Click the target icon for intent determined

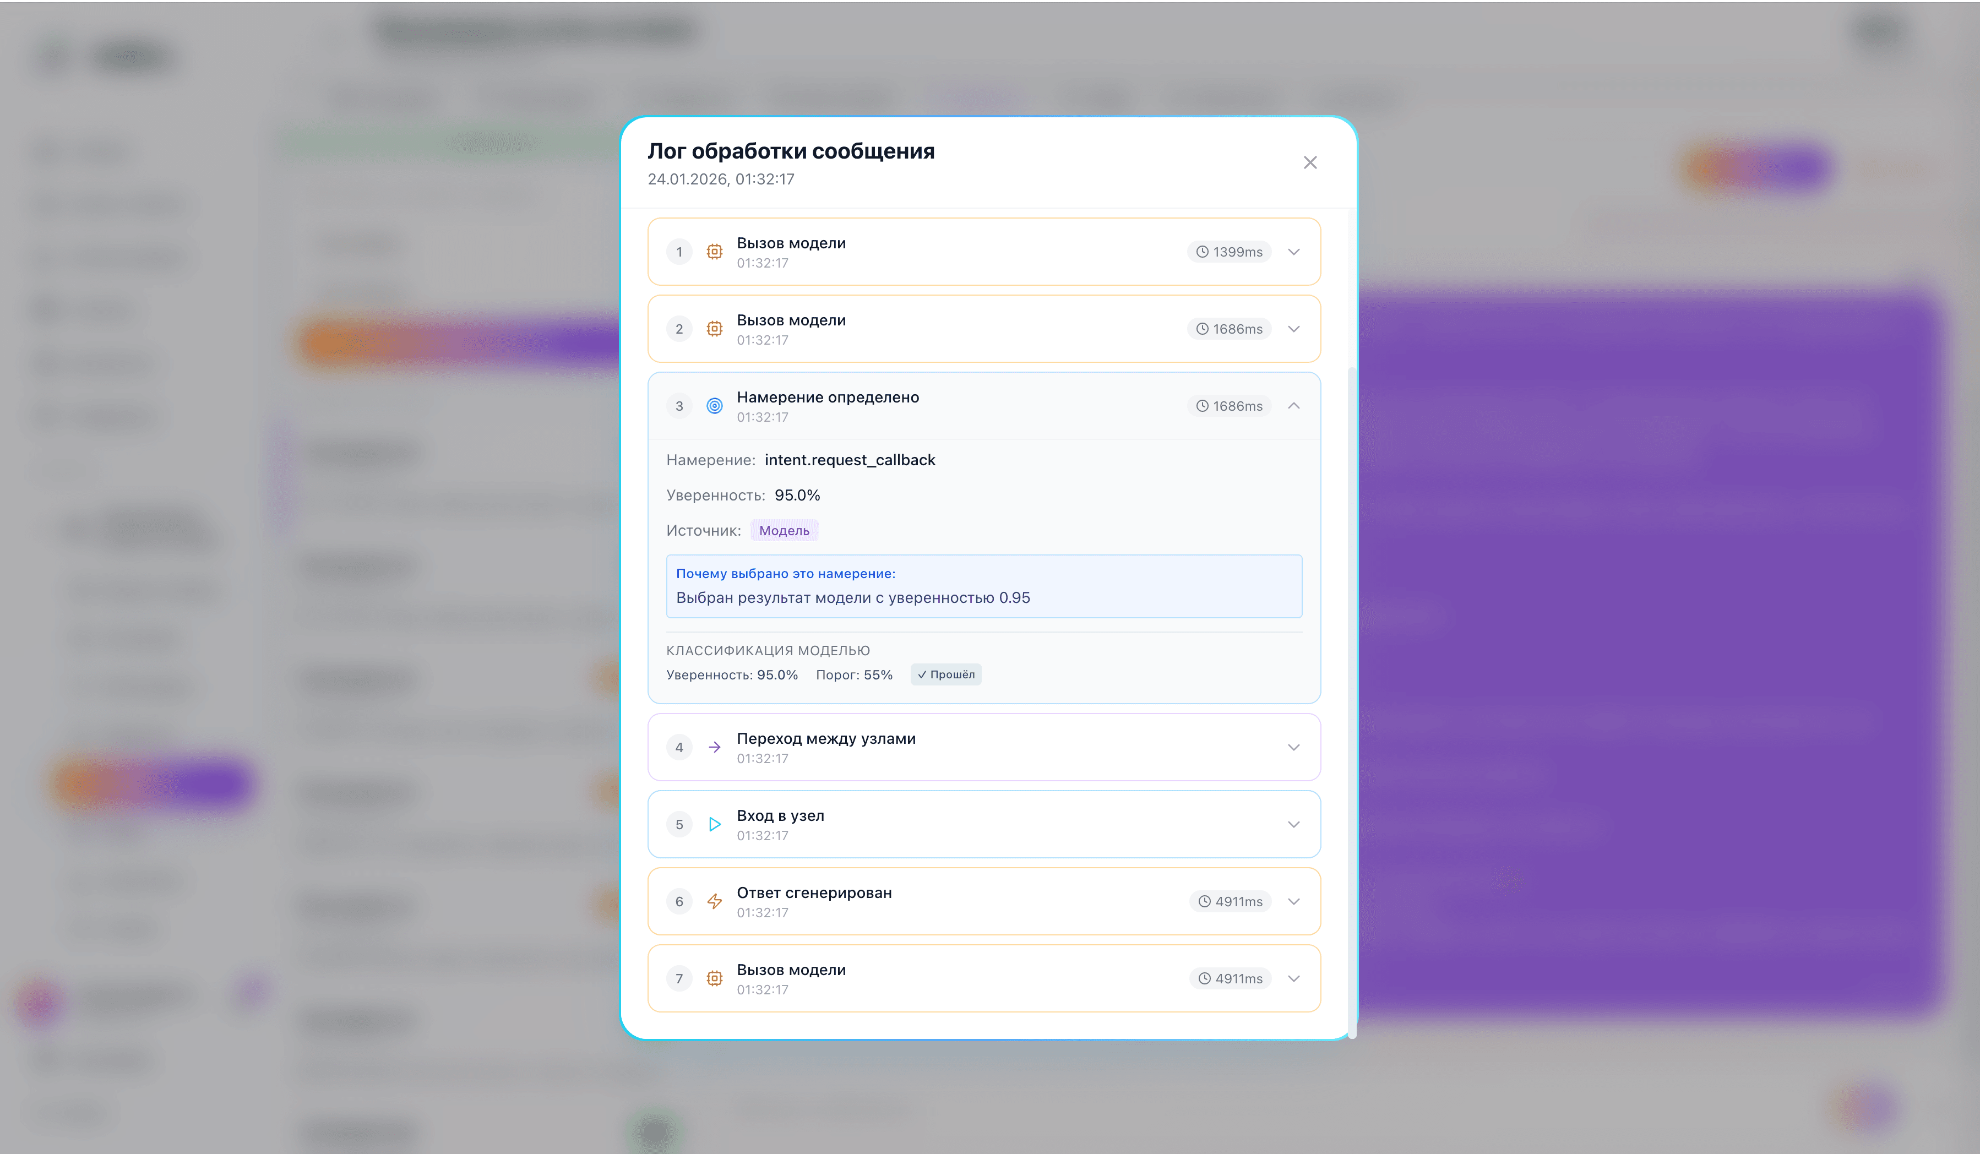click(714, 405)
